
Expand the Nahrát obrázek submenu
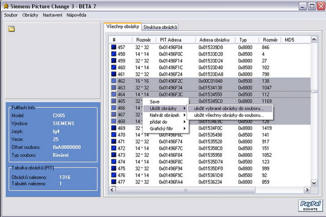[x=166, y=115]
